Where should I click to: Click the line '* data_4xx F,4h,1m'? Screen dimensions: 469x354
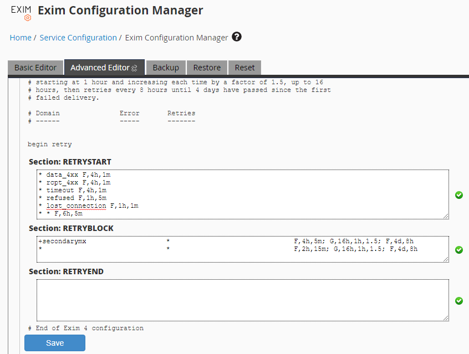pos(74,175)
